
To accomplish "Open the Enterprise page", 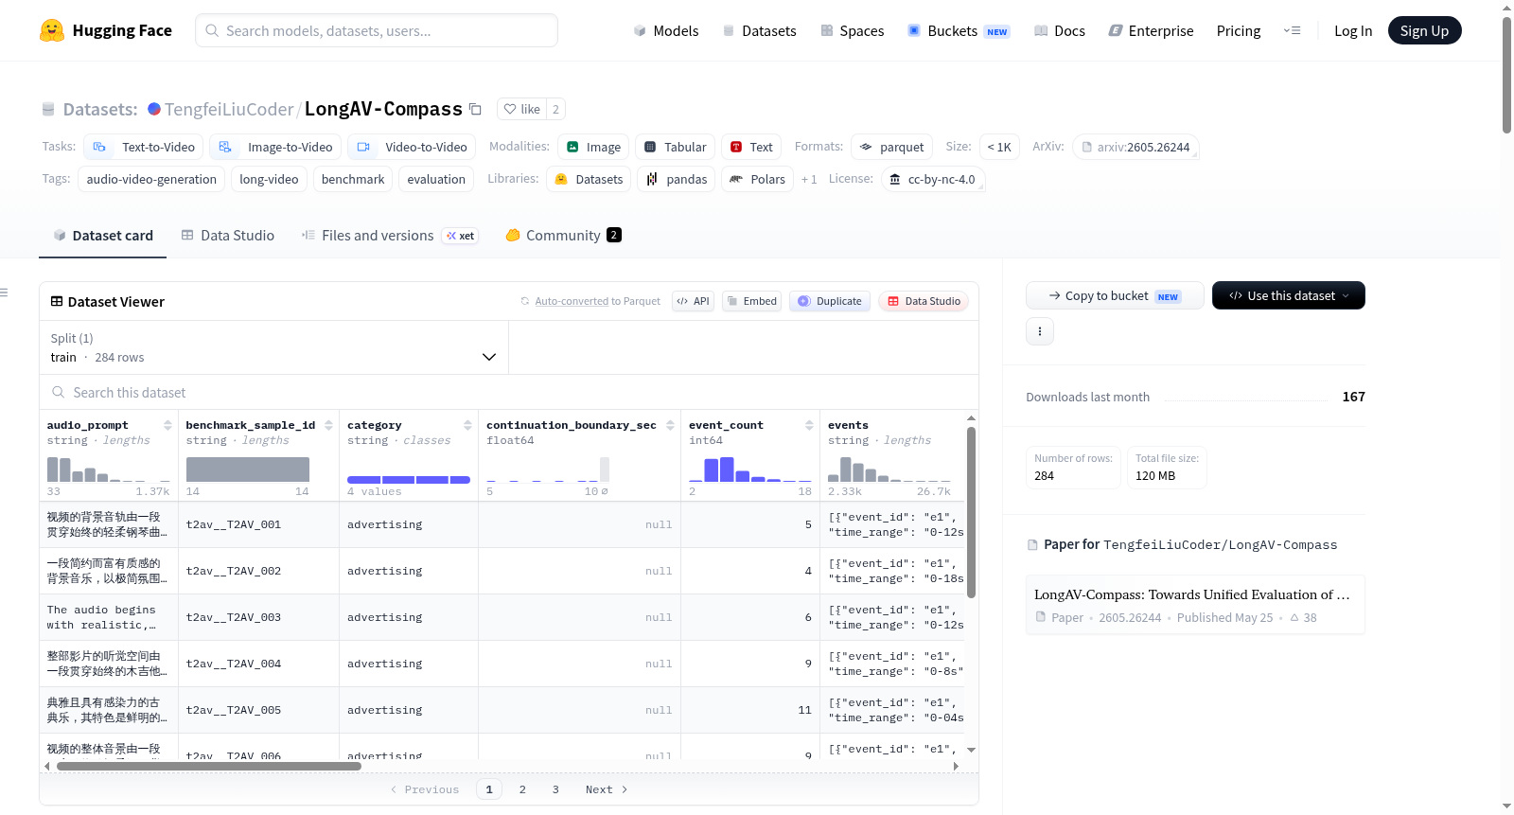I will click(x=1151, y=30).
